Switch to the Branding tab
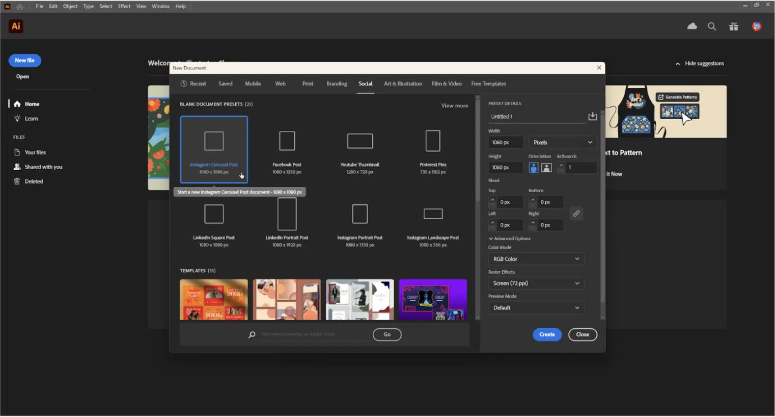 coord(337,83)
